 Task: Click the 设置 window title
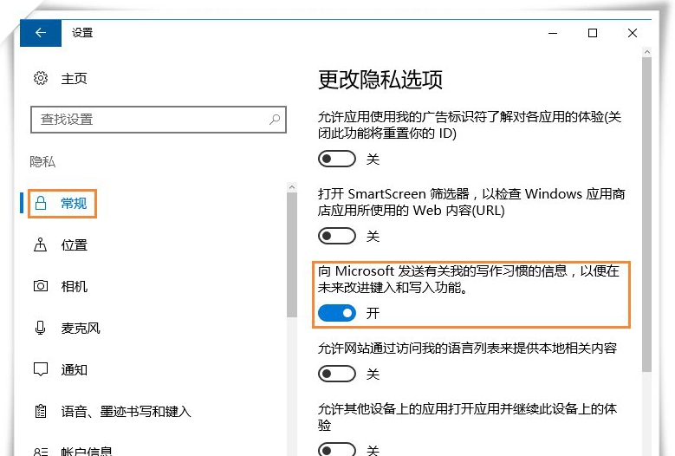coord(82,33)
